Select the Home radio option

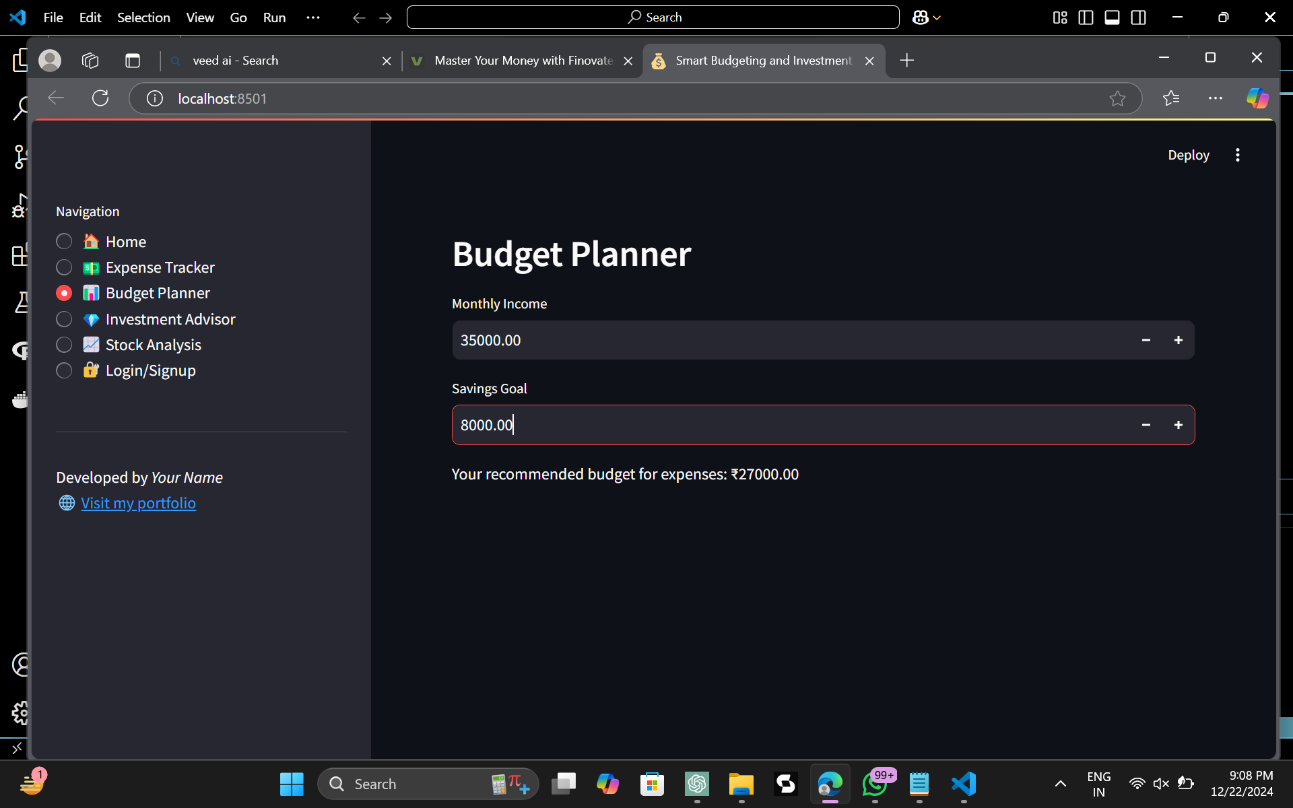[x=64, y=242]
